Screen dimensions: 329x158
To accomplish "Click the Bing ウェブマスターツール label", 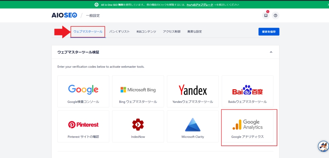I will [138, 102].
